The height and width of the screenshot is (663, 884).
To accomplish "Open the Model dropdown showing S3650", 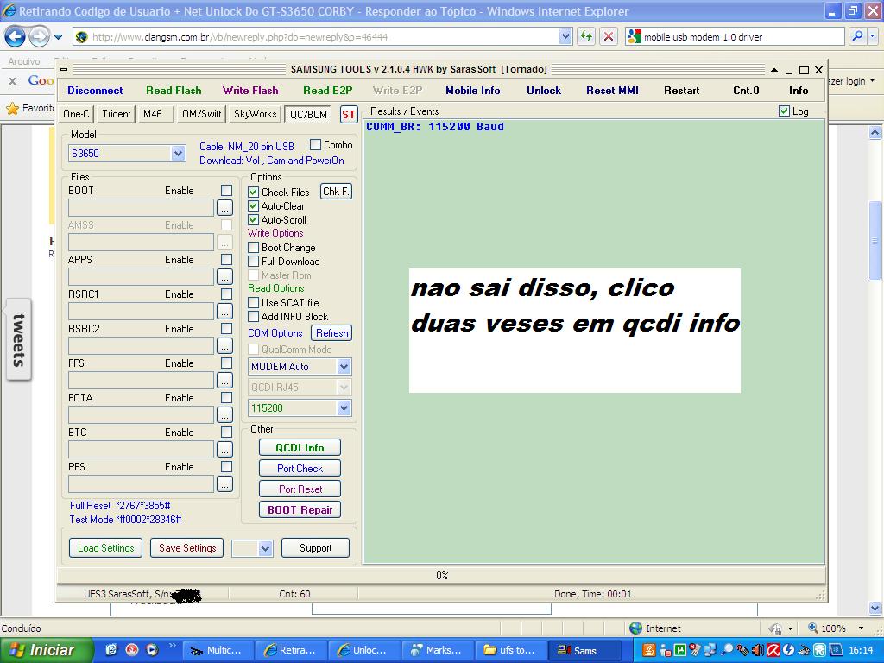I will 178,154.
